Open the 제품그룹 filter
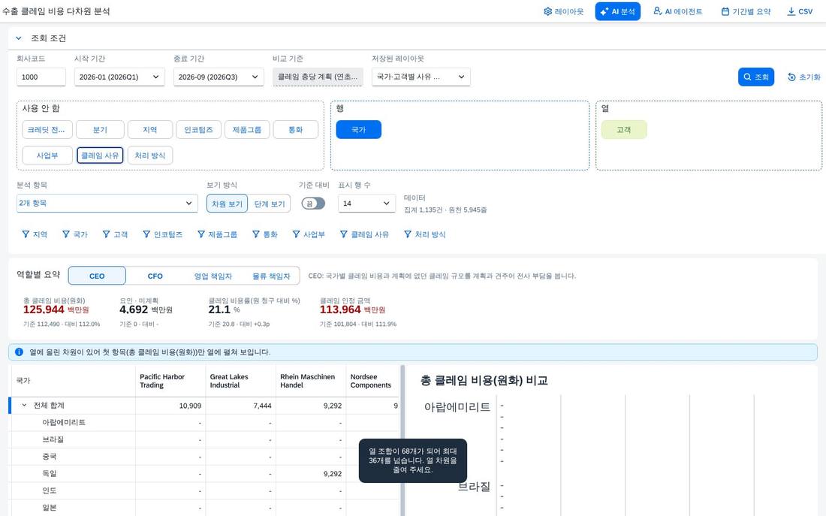The image size is (826, 516). click(x=217, y=234)
